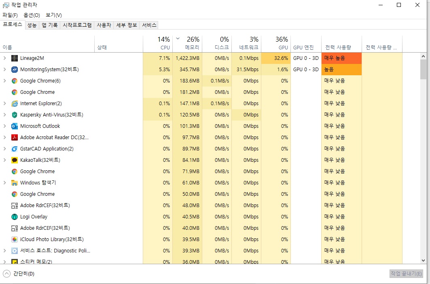Click the 서비스 호스트 gear icon
Image resolution: width=430 pixels, height=284 pixels.
pos(15,251)
